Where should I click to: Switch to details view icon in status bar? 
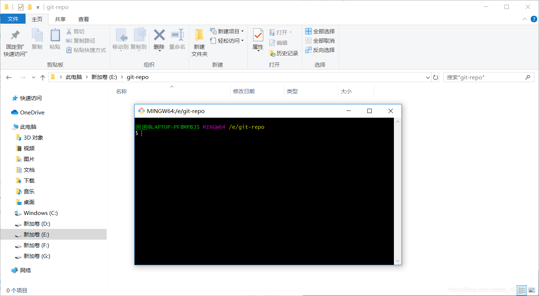click(x=522, y=290)
